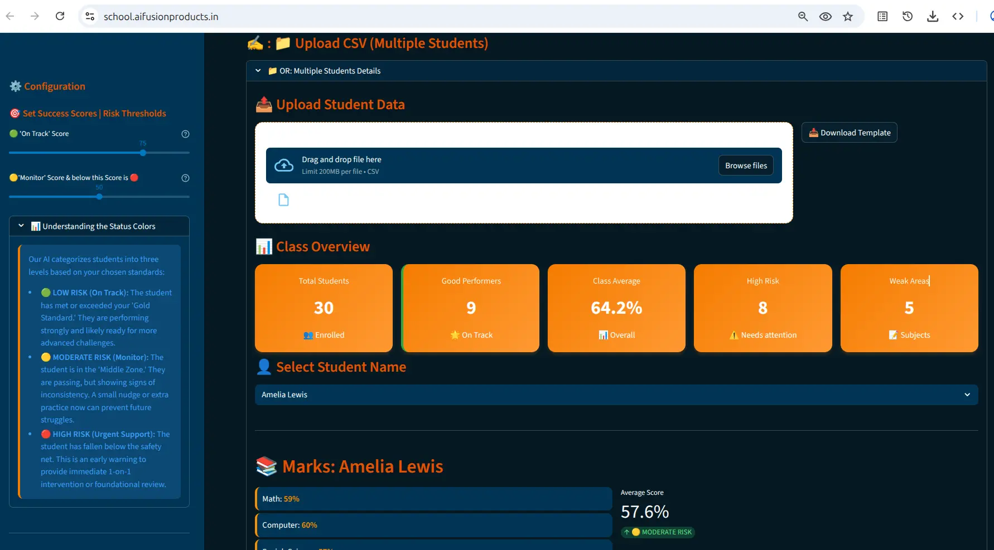
Task: Open site information icon in address bar
Action: click(90, 17)
